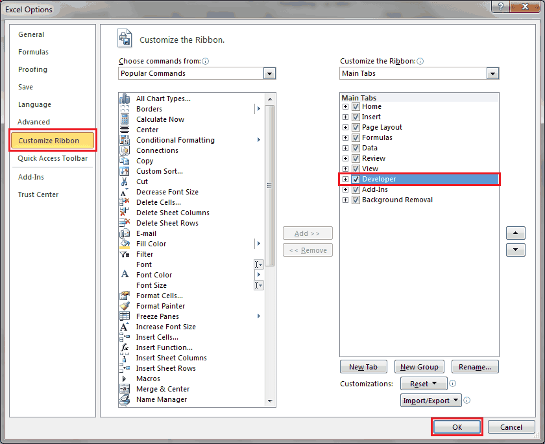Screen dimensions: 545x444
Task: Select the Cut command icon
Action: tap(126, 181)
